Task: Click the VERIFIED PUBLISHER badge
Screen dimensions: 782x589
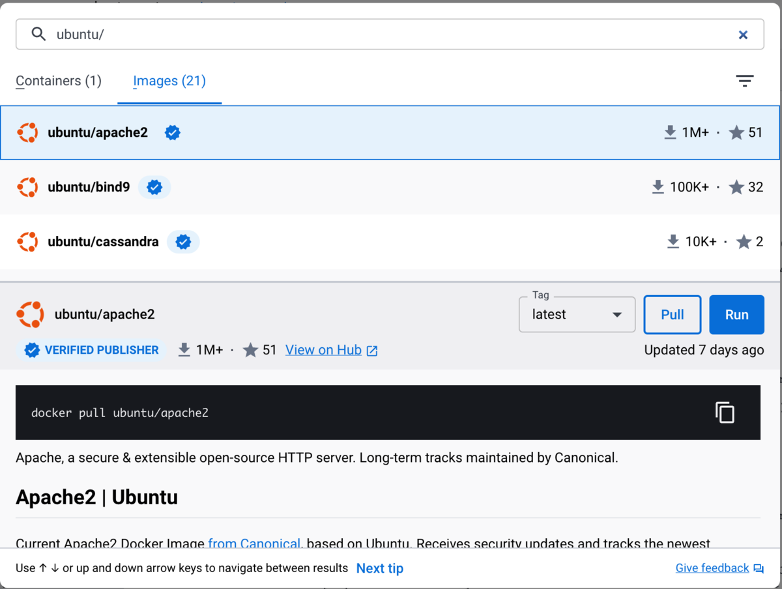Action: [91, 351]
